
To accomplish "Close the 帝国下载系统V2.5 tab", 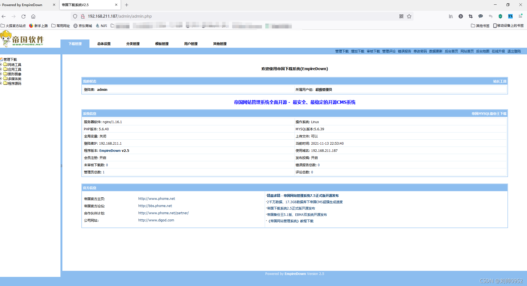I will click(x=116, y=5).
